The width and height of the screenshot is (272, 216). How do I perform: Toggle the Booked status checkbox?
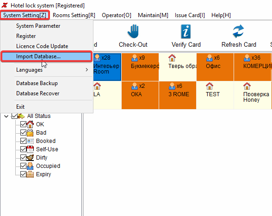23,141
